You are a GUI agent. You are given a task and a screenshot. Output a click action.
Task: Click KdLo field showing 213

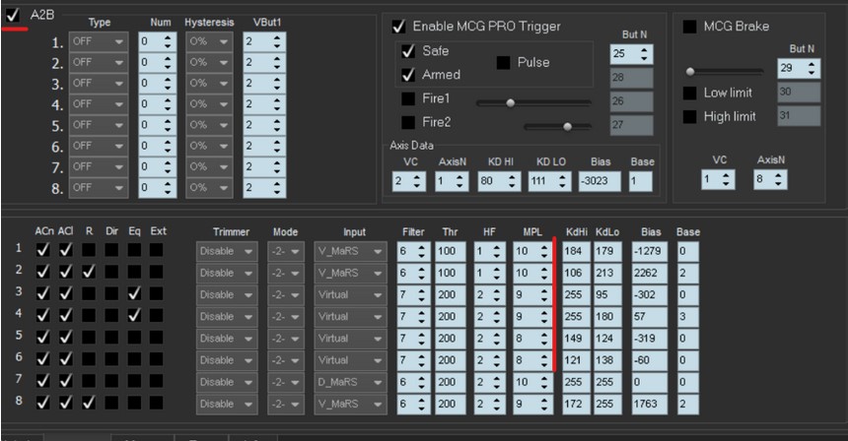point(607,273)
